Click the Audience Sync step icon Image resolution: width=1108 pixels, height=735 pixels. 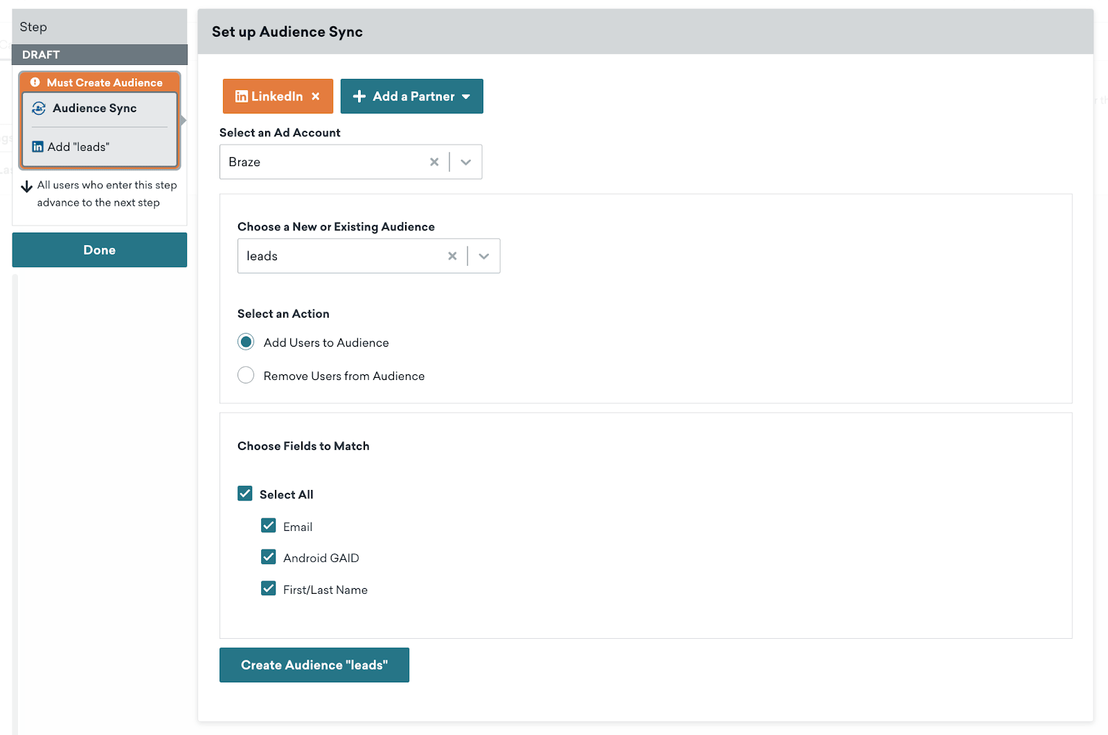pyautogui.click(x=39, y=108)
